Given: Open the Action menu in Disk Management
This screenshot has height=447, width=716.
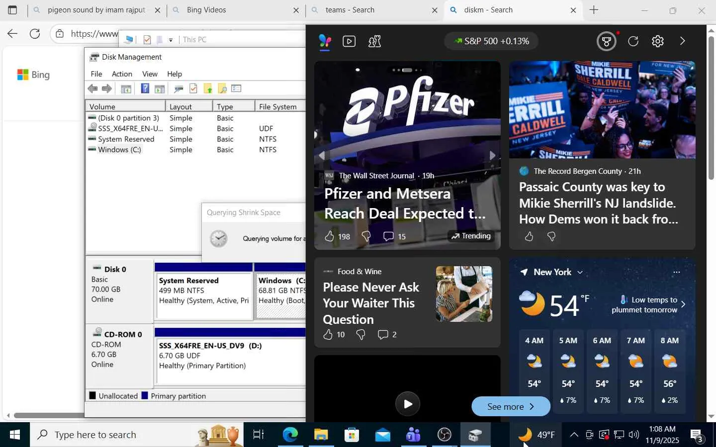Looking at the screenshot, I should pos(122,74).
